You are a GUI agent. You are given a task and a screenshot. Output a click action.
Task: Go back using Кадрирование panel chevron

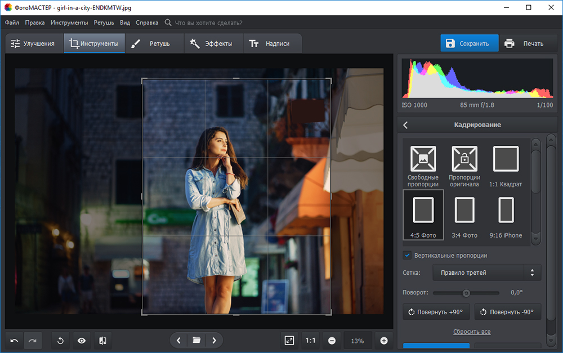(405, 125)
